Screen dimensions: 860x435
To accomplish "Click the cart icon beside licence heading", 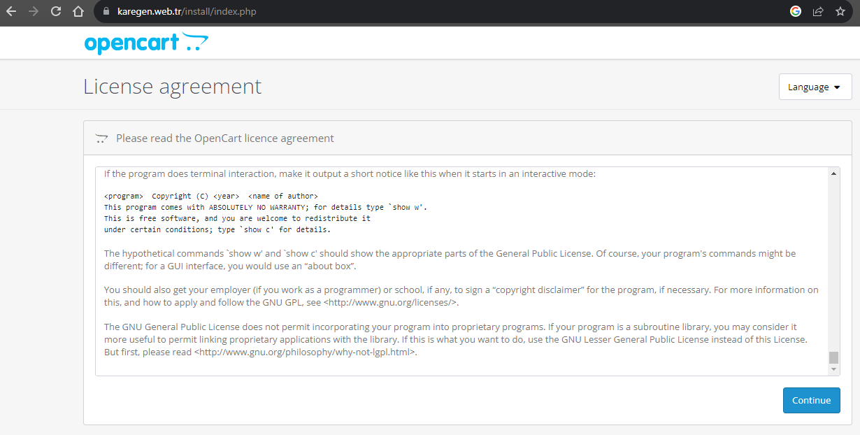I will (x=101, y=138).
